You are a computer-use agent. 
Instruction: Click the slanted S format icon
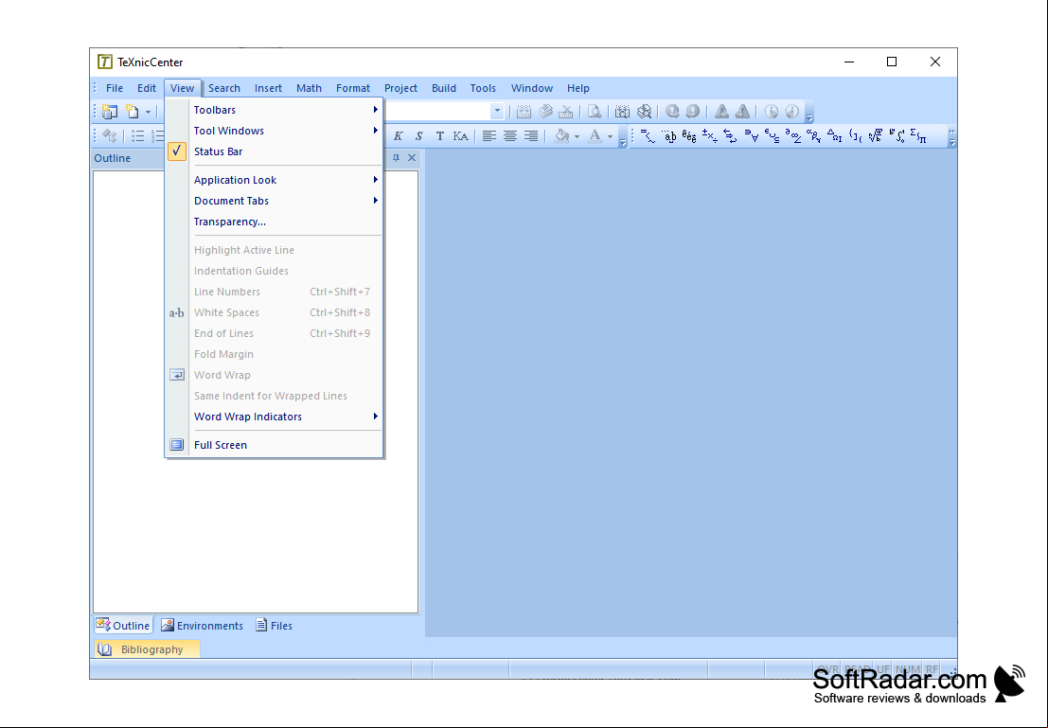(419, 136)
